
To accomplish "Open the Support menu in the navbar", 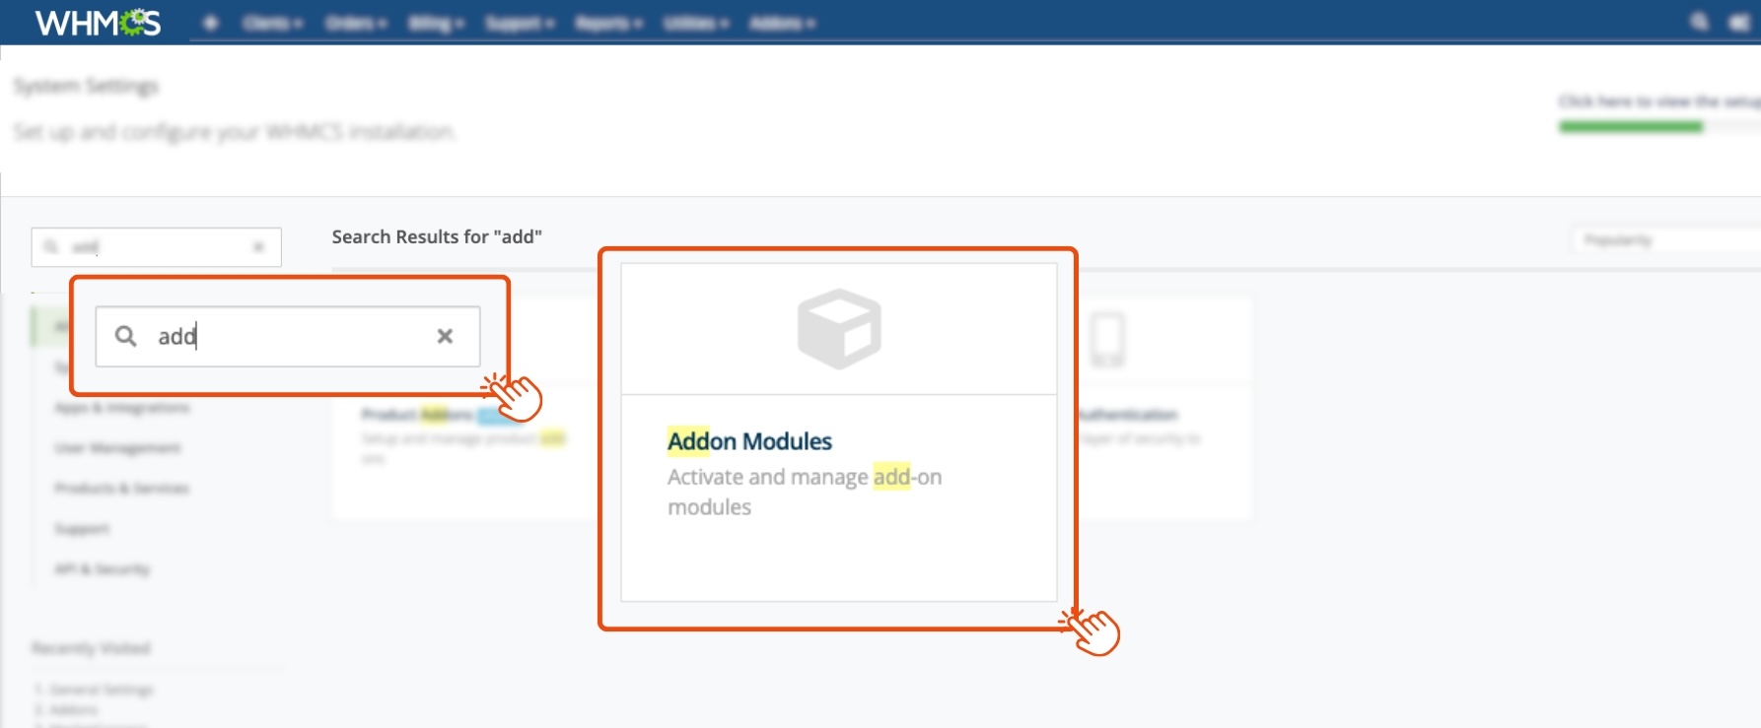I will click(x=520, y=23).
